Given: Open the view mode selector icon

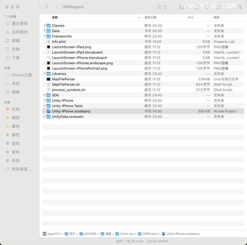Looking at the screenshot, I should point(165,7).
